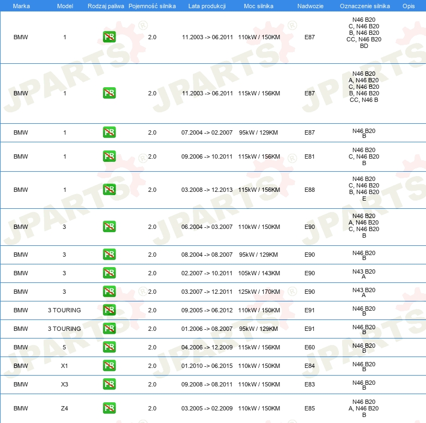
Task: Click the production dates 09.2005 -> 06.2012
Action: pyautogui.click(x=207, y=310)
